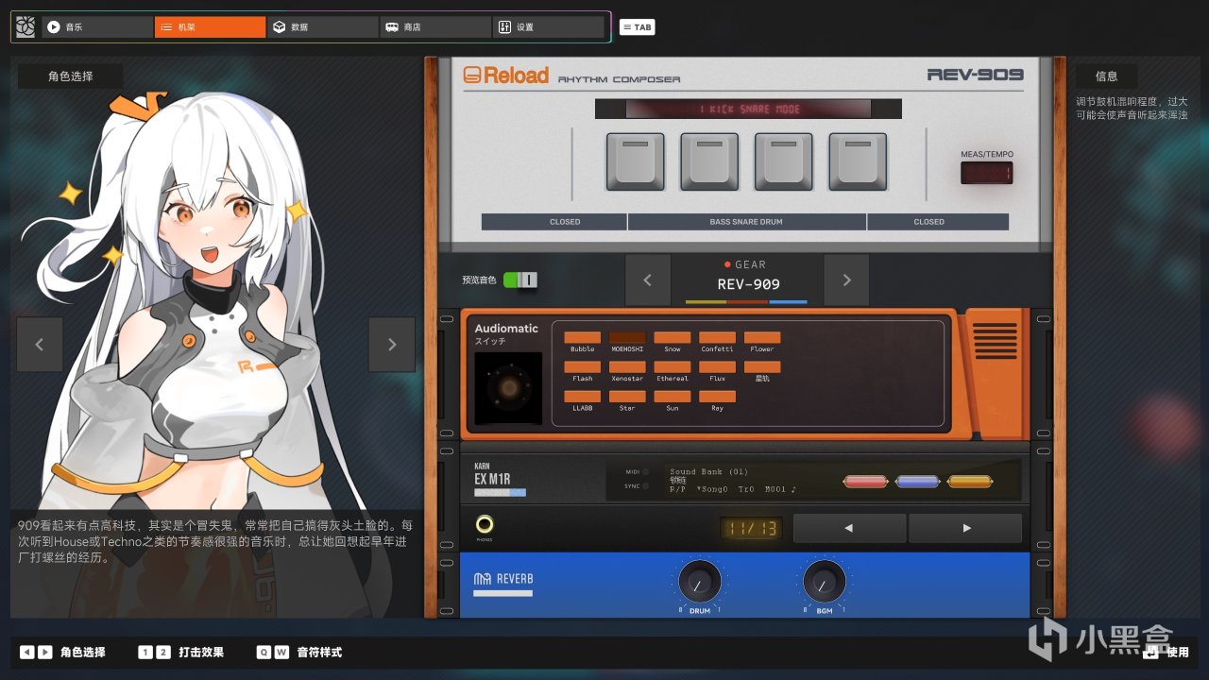Switch to next GEAR after REV-909
This screenshot has height=680, width=1209.
846,280
